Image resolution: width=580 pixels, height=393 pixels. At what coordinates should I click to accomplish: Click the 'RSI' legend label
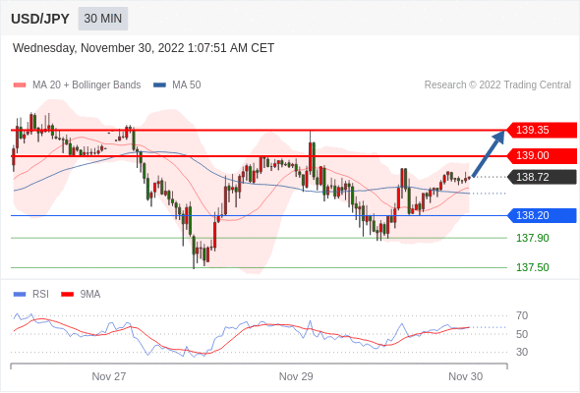pyautogui.click(x=40, y=295)
